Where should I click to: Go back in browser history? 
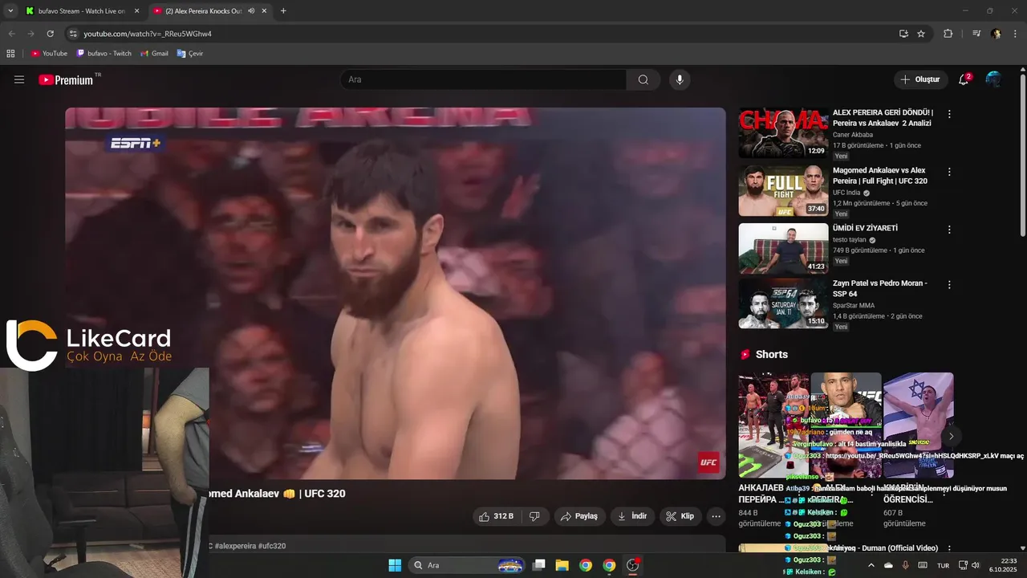[11, 34]
